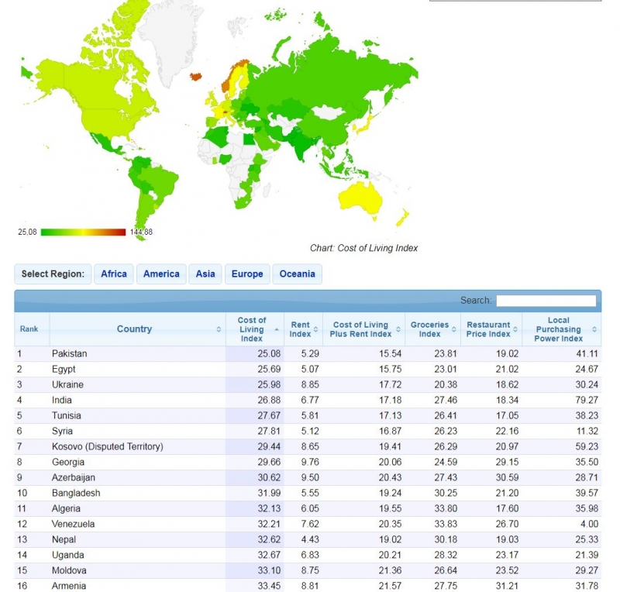Click the green-to-red color legend bar
The height and width of the screenshot is (592, 620).
coord(83,232)
